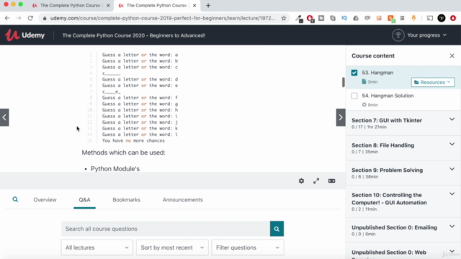Check the 54. Hangman Solution checkbox
This screenshot has width=461, height=259.
(354, 96)
